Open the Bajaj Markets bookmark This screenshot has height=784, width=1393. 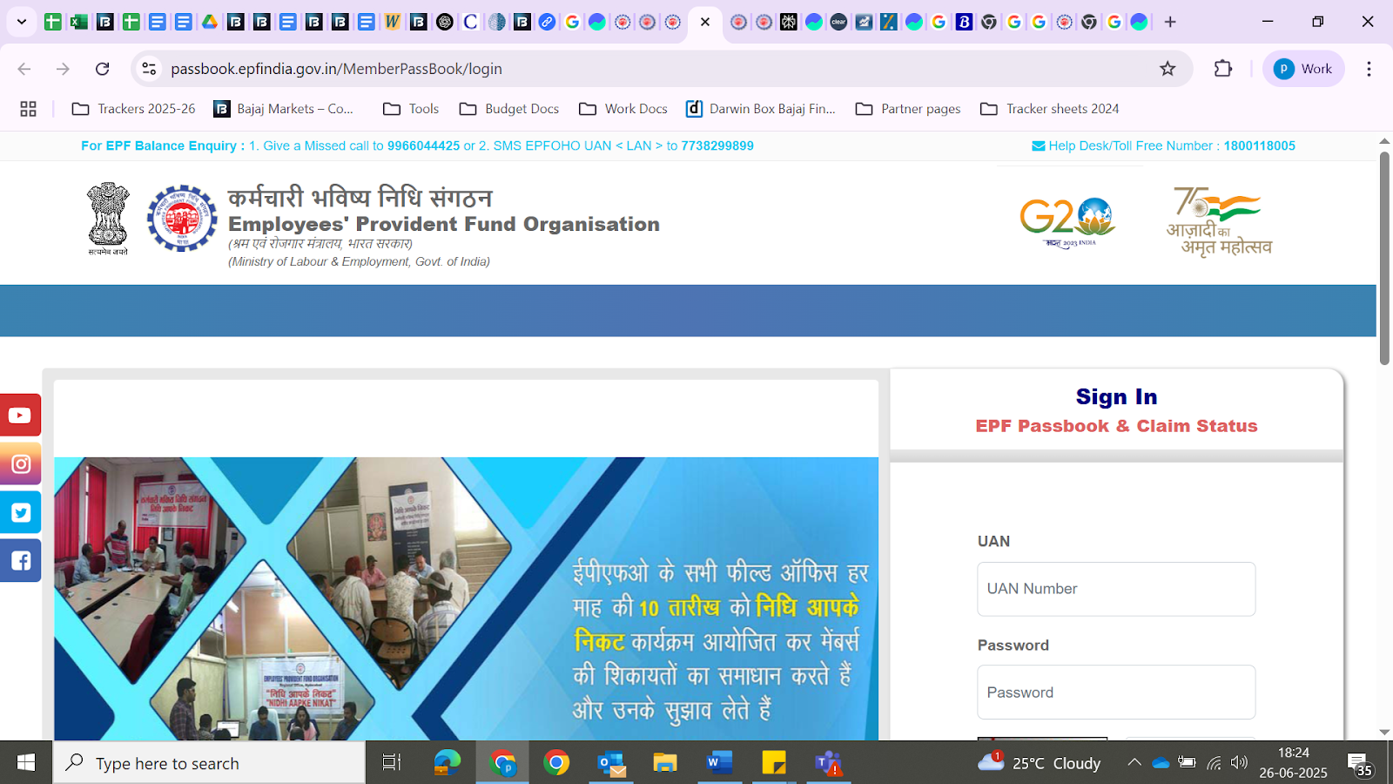[x=284, y=109]
